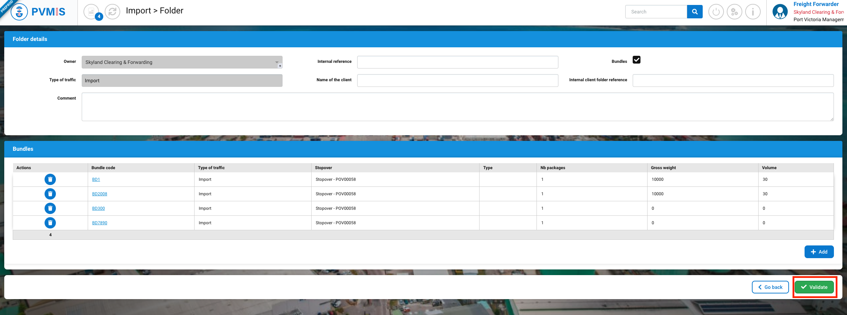Uncheck the Bundles checkbox
847x315 pixels.
[637, 60]
